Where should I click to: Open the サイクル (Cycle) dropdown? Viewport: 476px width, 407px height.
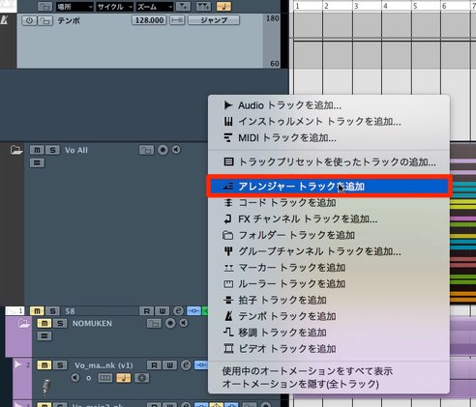tap(114, 7)
